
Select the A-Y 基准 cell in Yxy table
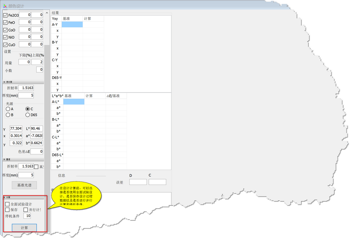(72, 25)
